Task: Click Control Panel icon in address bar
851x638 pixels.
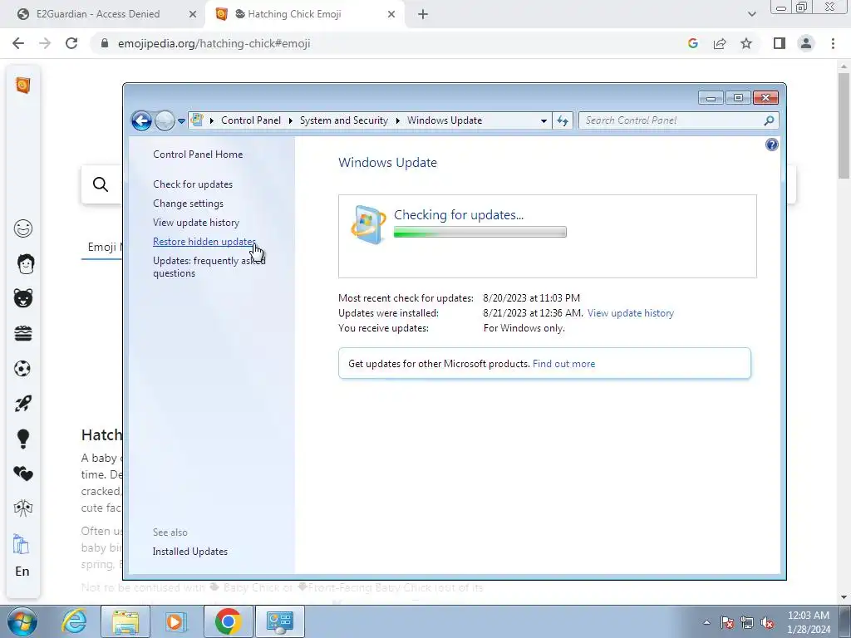Action: pos(198,120)
